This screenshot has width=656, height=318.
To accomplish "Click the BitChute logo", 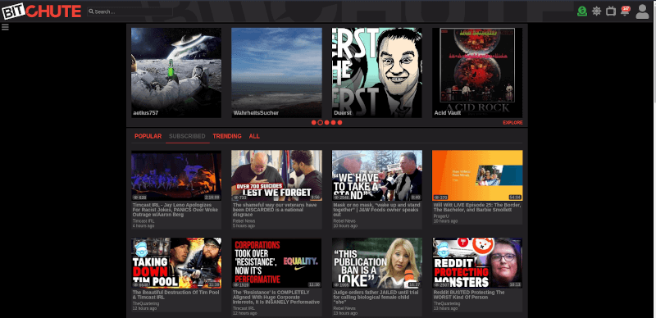I will point(42,11).
